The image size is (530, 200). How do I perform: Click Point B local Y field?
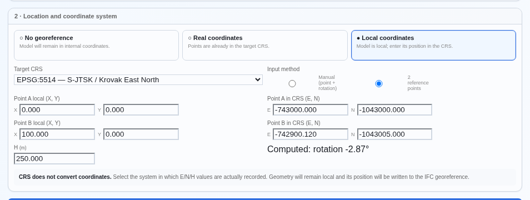coord(141,134)
